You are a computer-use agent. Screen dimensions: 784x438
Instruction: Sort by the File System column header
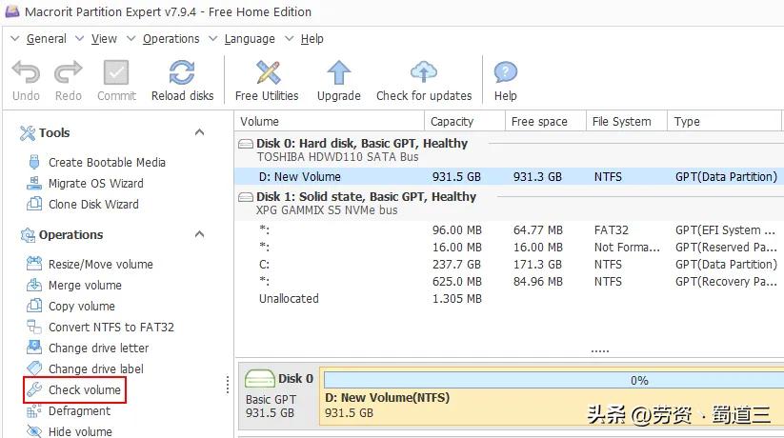click(x=627, y=122)
